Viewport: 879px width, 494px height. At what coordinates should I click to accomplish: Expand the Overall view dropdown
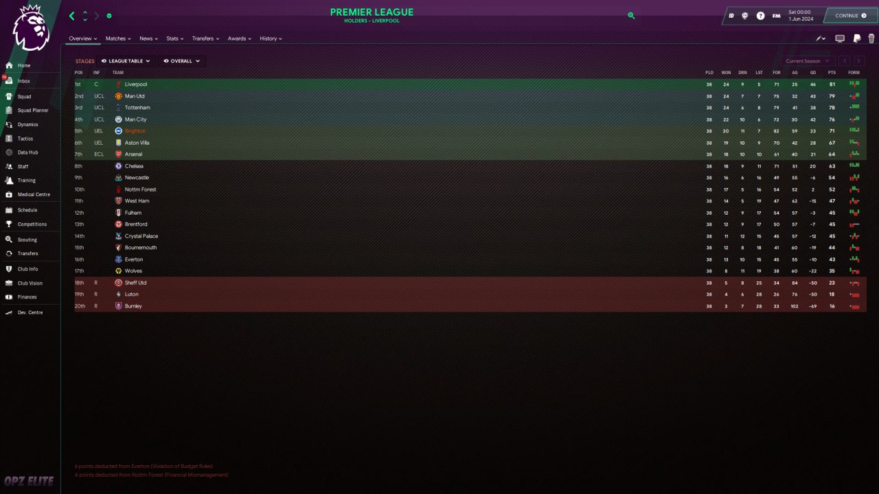(181, 61)
